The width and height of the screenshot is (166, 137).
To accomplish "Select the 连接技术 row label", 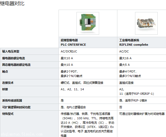I will tap(8, 83).
